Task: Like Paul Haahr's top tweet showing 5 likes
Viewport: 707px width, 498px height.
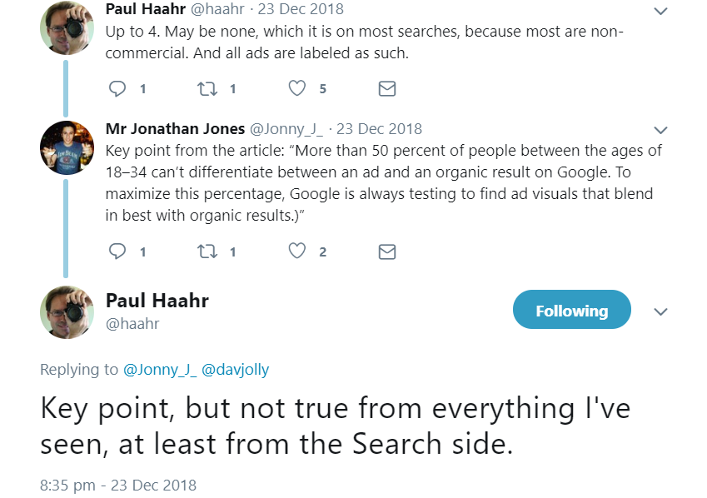Action: click(x=296, y=88)
